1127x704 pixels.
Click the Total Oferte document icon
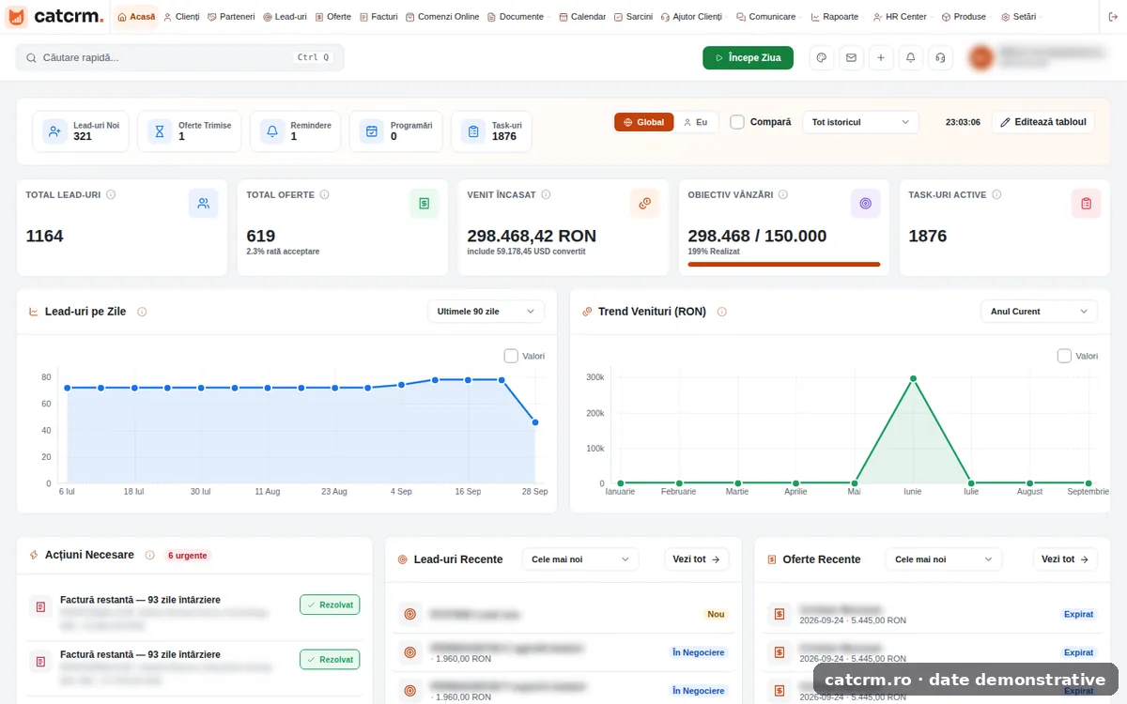click(424, 203)
